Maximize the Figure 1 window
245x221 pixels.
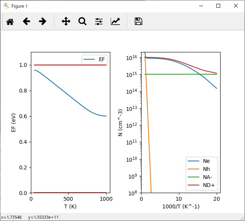[x=218, y=6]
